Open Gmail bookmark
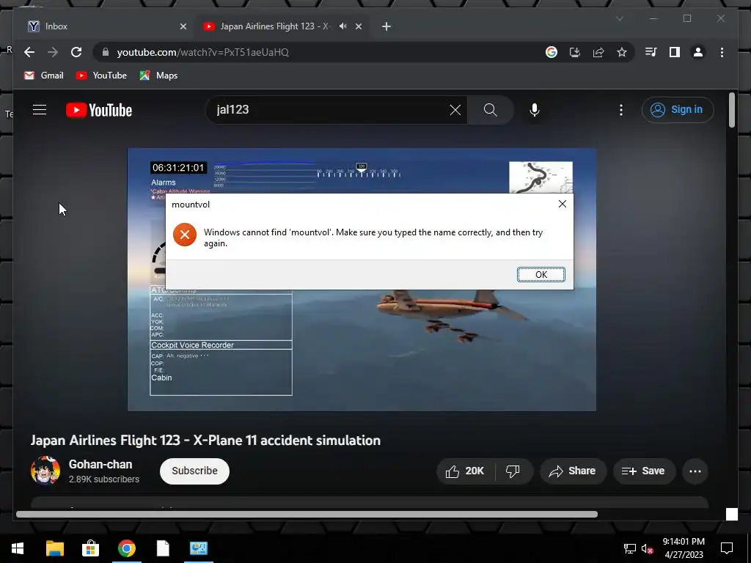Viewport: 751px width, 563px height. tap(43, 76)
